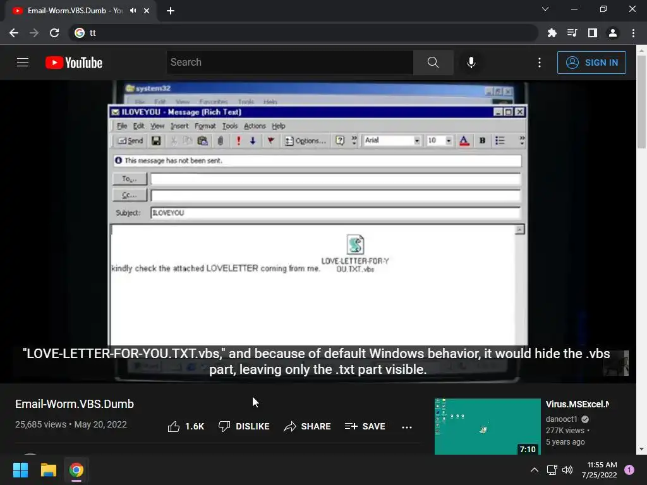647x485 pixels.
Task: Click the Cc... button
Action: point(130,195)
